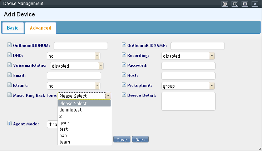The width and height of the screenshot is (262, 151).
Task: Click help icon beside Agent Mode
Action: (9, 124)
